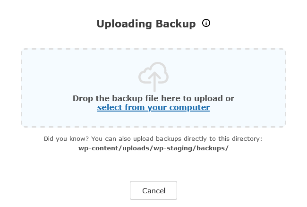Click the word "computer" in the blue link
This screenshot has width=307, height=207.
click(x=189, y=108)
